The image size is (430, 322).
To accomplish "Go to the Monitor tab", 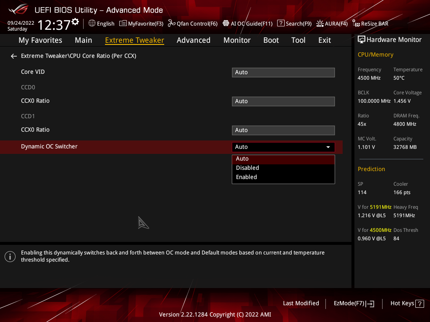I will [x=237, y=40].
